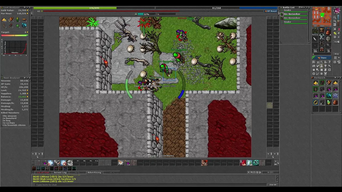
Task: Click the sword weapon slot
Action: 315,39
